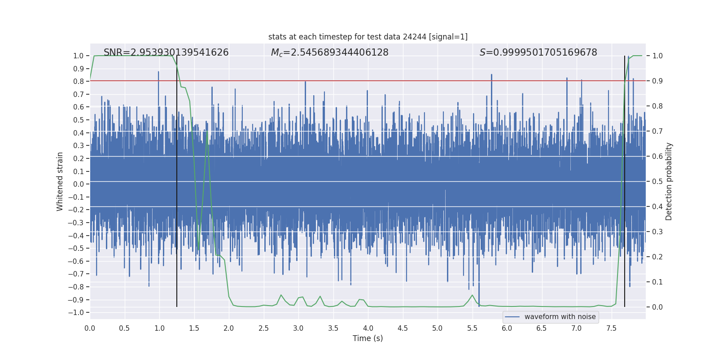
Task: Click the plot title mentioning test data 24244
Action: tap(368, 37)
